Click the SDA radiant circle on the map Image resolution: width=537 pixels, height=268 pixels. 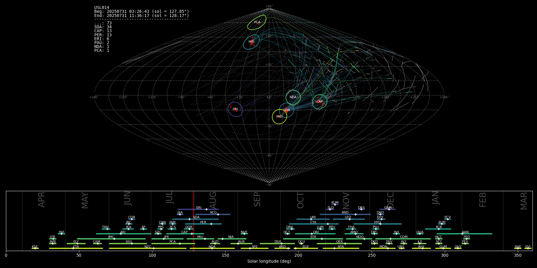click(286, 110)
